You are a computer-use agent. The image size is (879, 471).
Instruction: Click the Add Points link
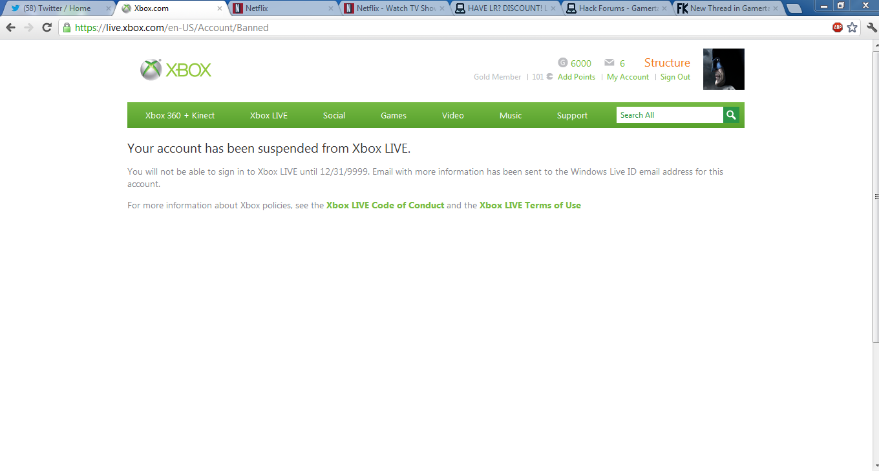click(577, 77)
